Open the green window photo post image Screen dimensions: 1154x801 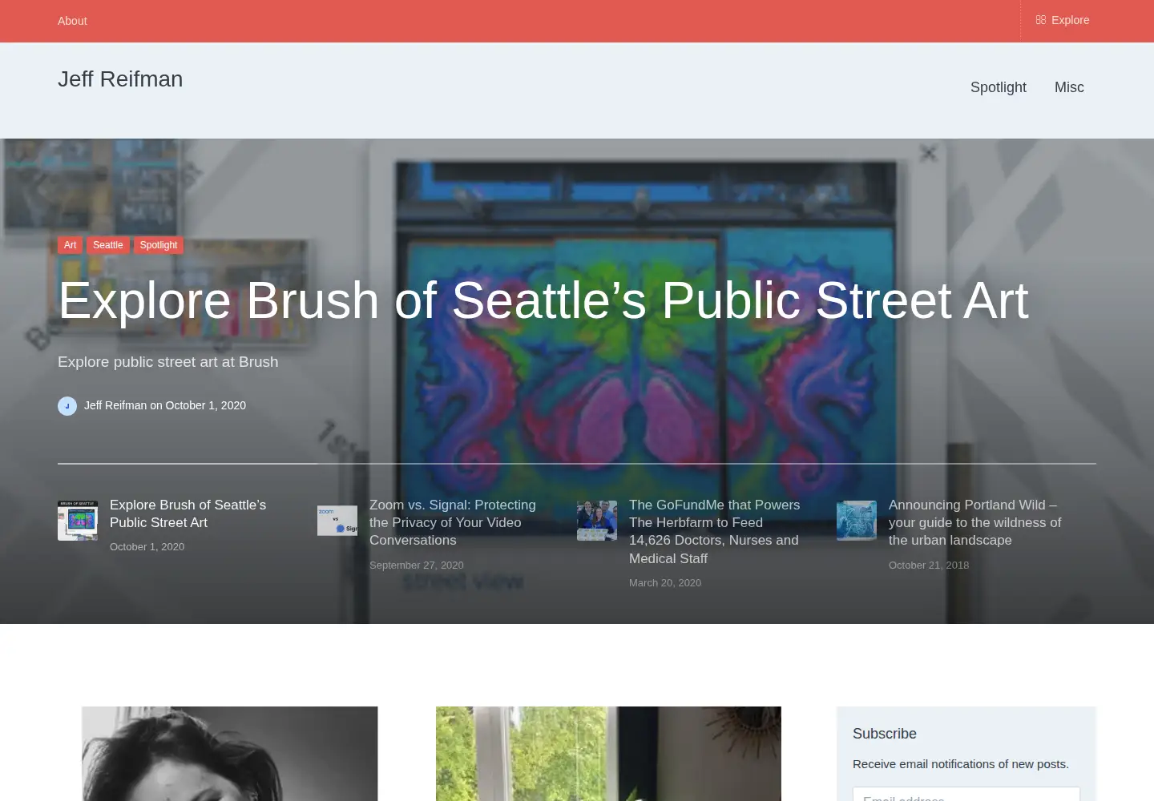click(608, 754)
